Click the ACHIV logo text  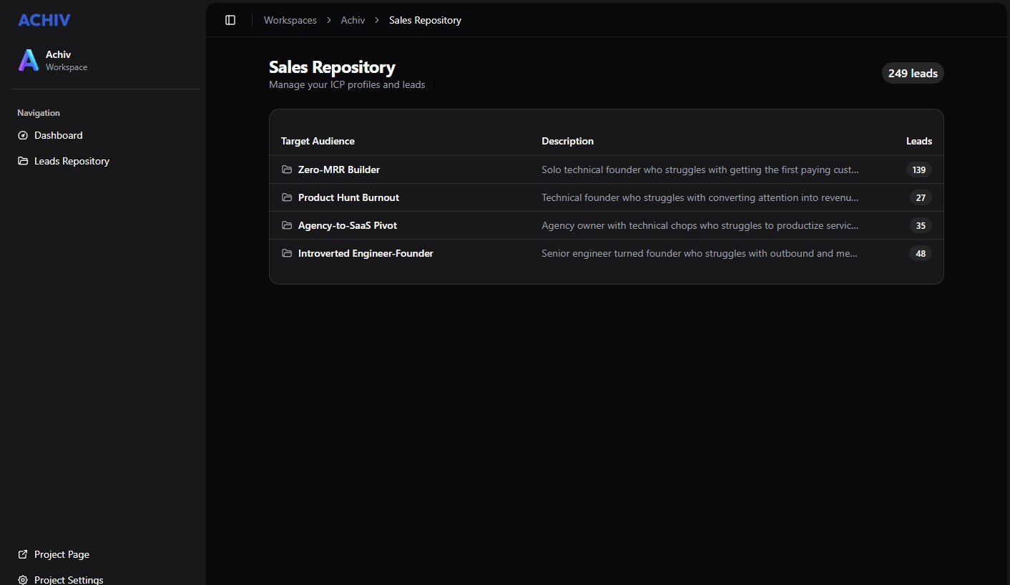click(x=44, y=20)
